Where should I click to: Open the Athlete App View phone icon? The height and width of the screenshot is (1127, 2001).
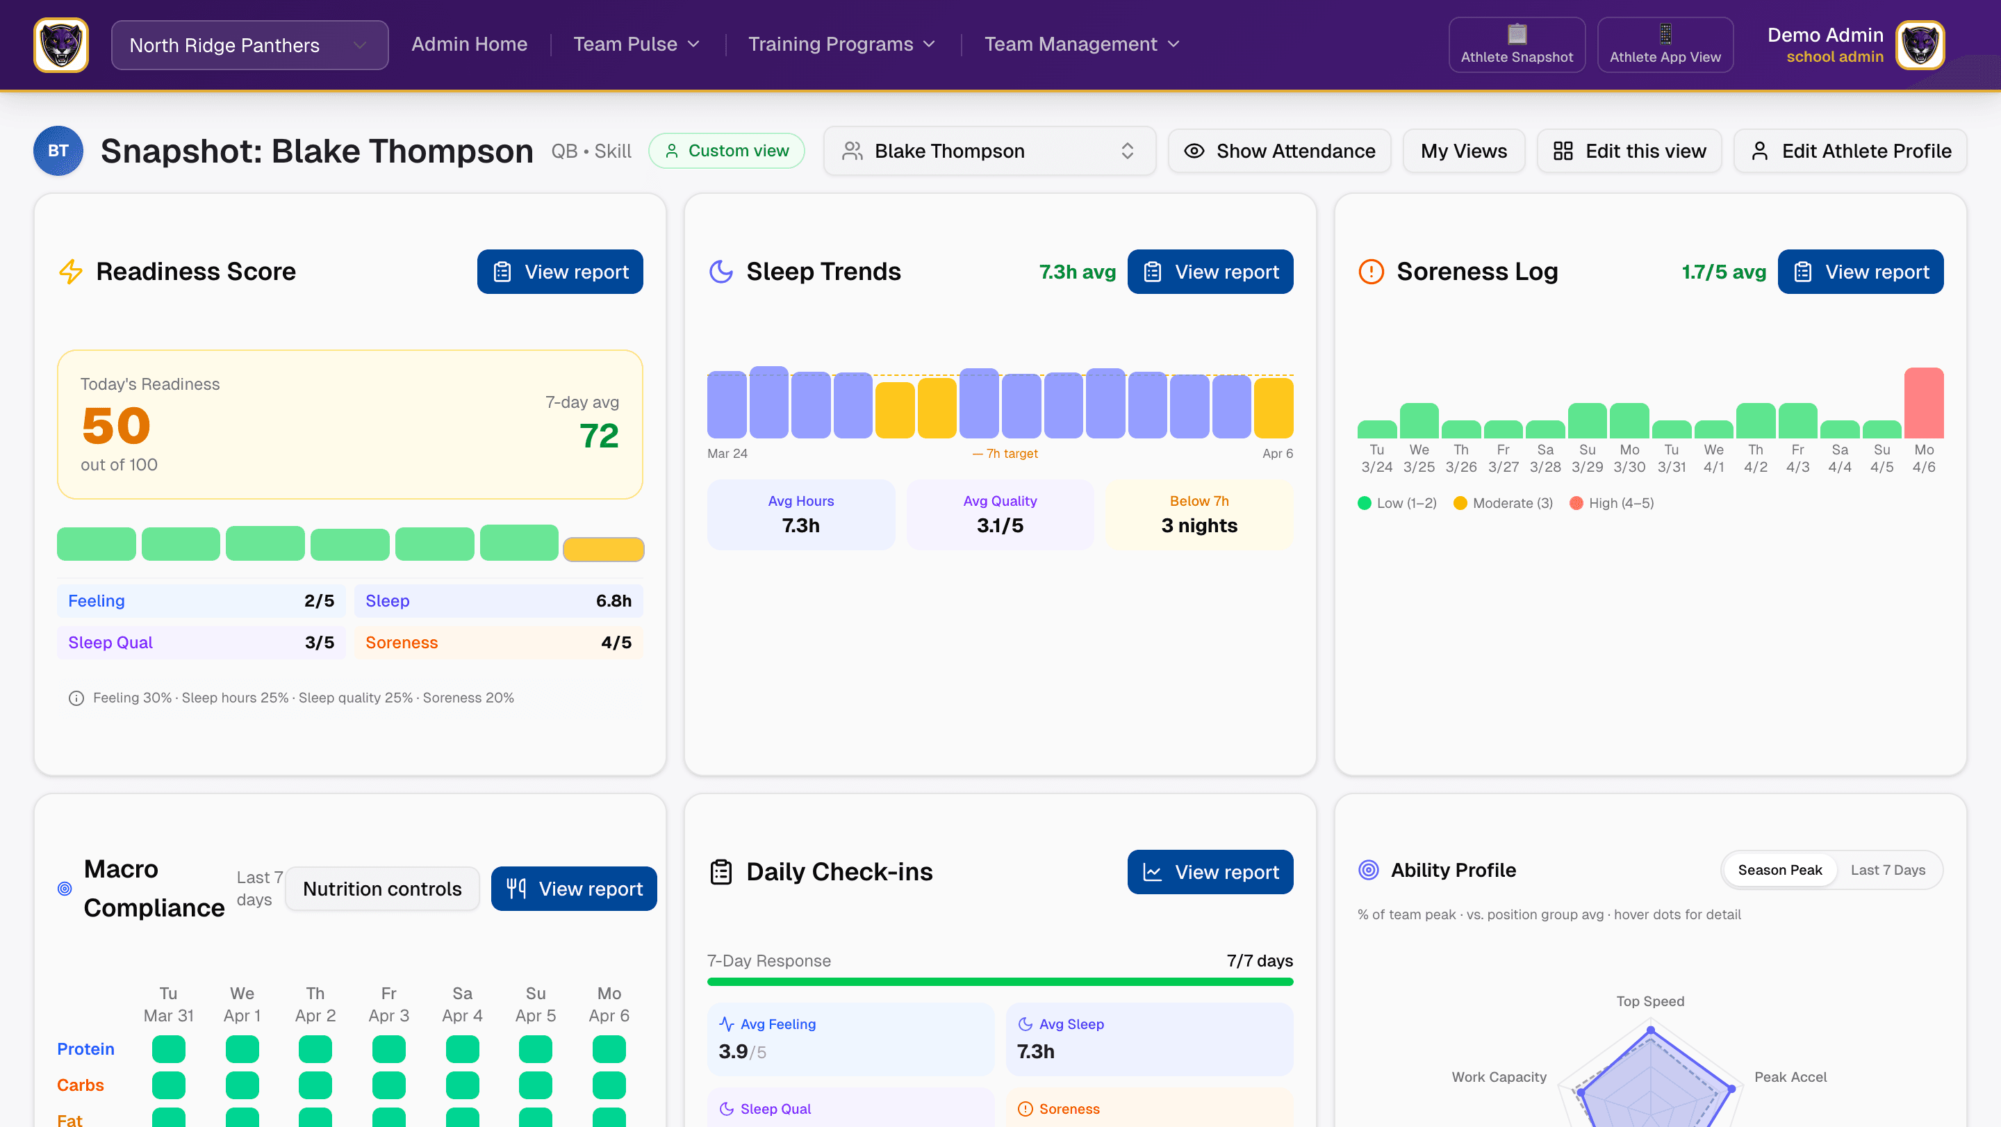pyautogui.click(x=1665, y=34)
